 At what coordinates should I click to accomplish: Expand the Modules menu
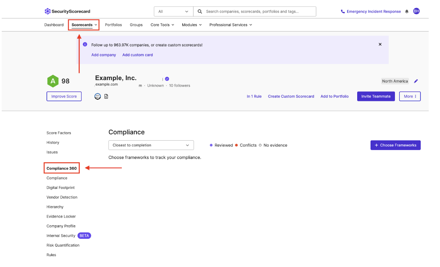point(192,25)
